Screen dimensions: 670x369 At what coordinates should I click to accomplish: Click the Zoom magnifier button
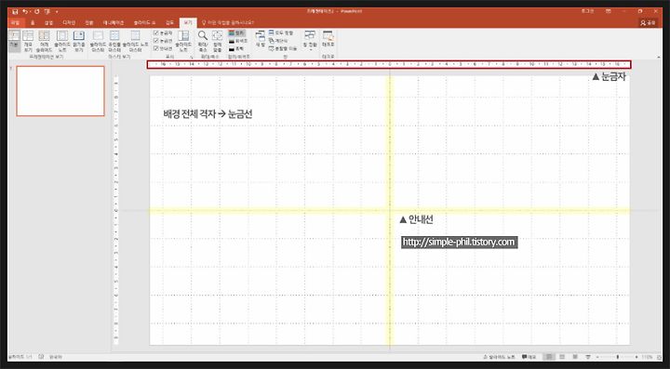point(203,41)
